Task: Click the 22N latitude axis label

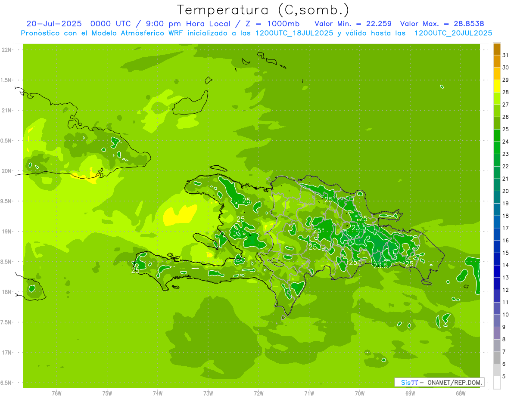Action: click(6, 50)
